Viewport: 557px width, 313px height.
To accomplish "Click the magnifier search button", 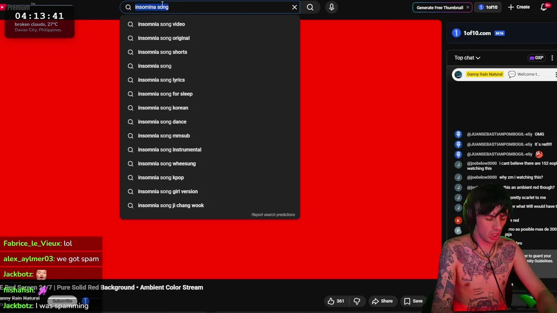I will pyautogui.click(x=310, y=7).
